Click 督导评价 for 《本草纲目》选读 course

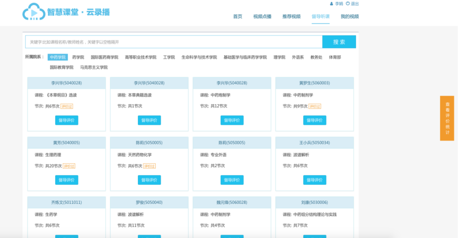(67, 120)
